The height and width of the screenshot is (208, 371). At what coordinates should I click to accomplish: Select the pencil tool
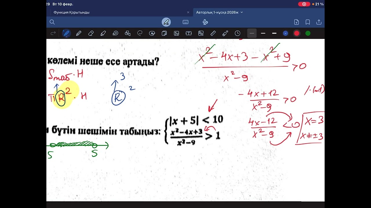[79, 33]
